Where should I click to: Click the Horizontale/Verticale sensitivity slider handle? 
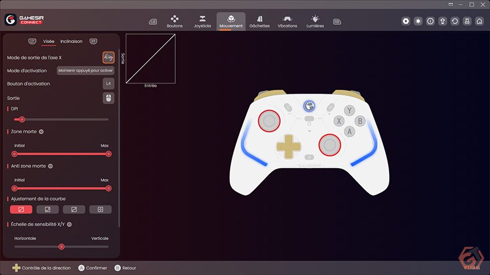tap(62, 247)
